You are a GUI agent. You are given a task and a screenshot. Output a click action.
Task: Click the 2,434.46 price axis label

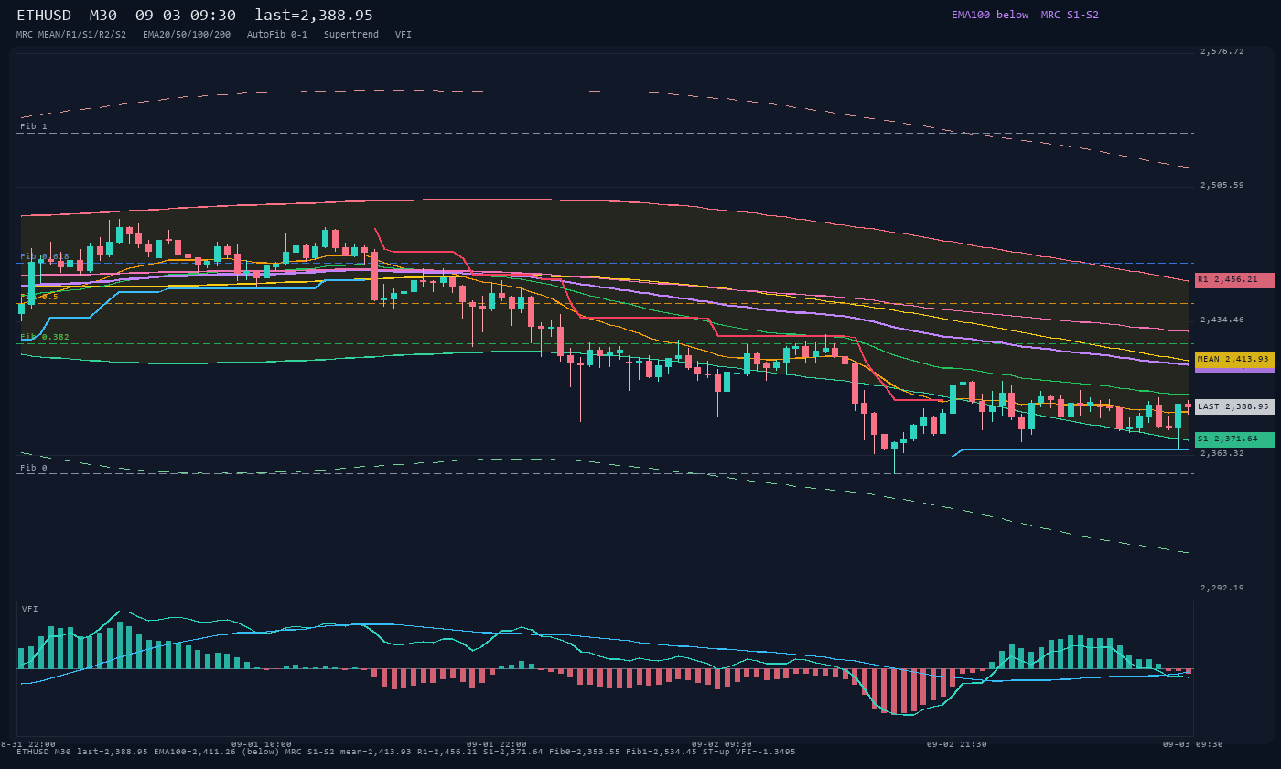[1222, 320]
